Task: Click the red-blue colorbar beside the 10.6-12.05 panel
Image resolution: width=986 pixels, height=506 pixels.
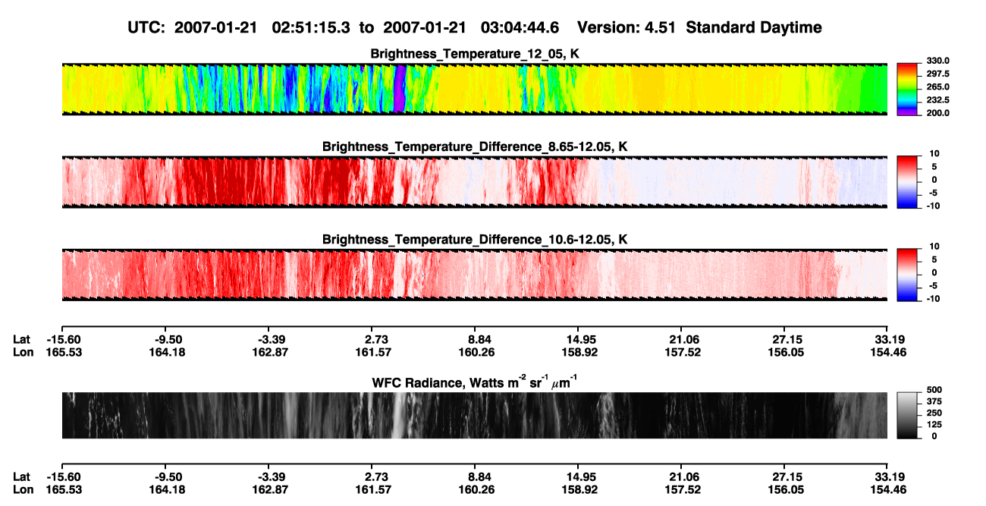Action: 907,275
